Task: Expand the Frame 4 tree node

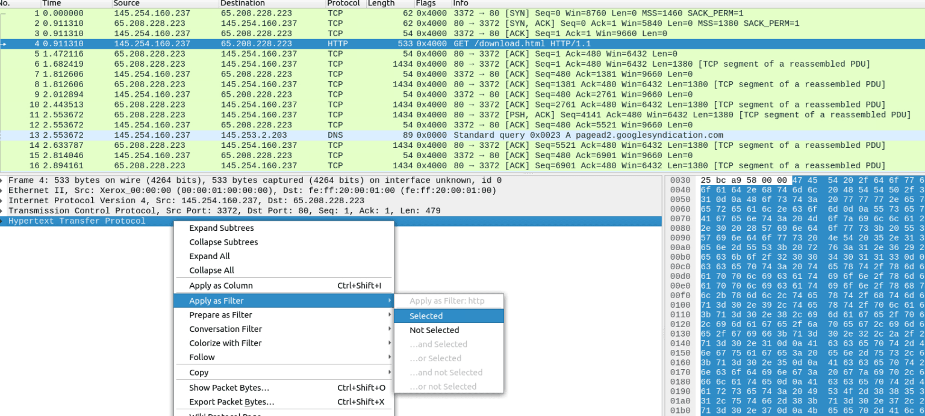Action: [x=2, y=180]
